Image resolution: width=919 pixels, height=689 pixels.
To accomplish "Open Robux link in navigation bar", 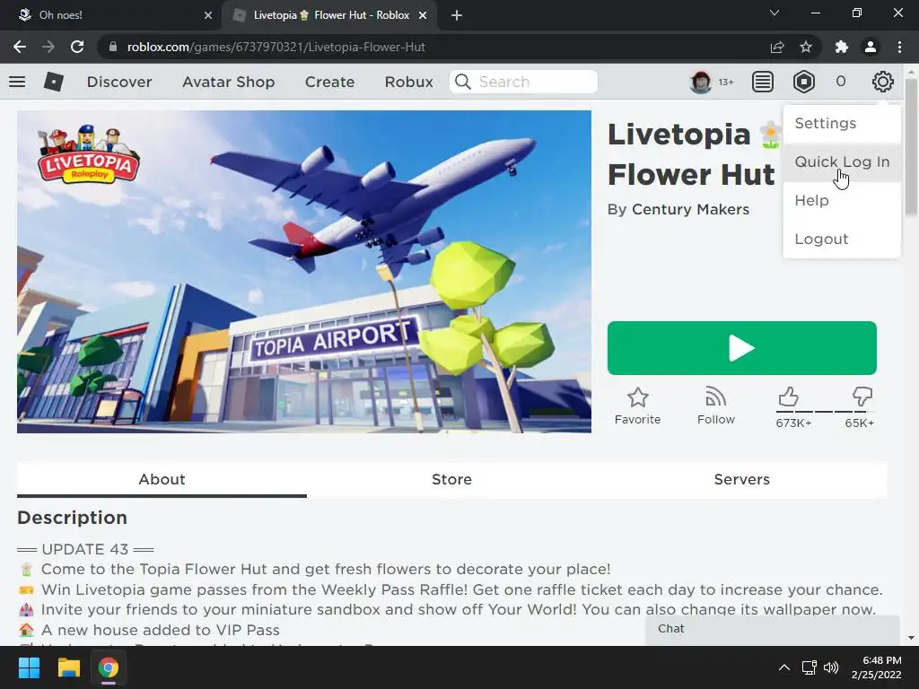I will pos(408,82).
